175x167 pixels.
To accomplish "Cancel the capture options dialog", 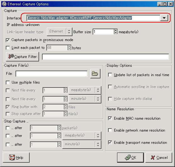I will [x=159, y=158].
